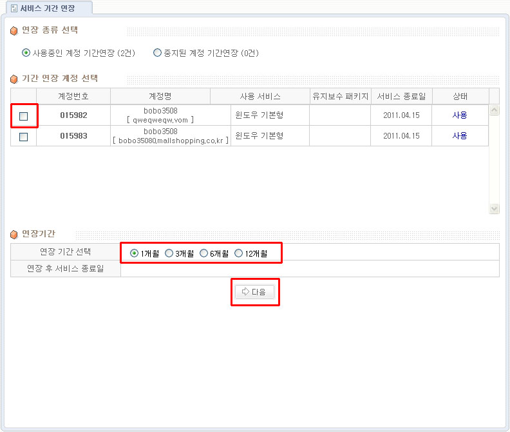Click the orange cube icon beside 연장기간
This screenshot has height=432, width=510.
[14, 234]
